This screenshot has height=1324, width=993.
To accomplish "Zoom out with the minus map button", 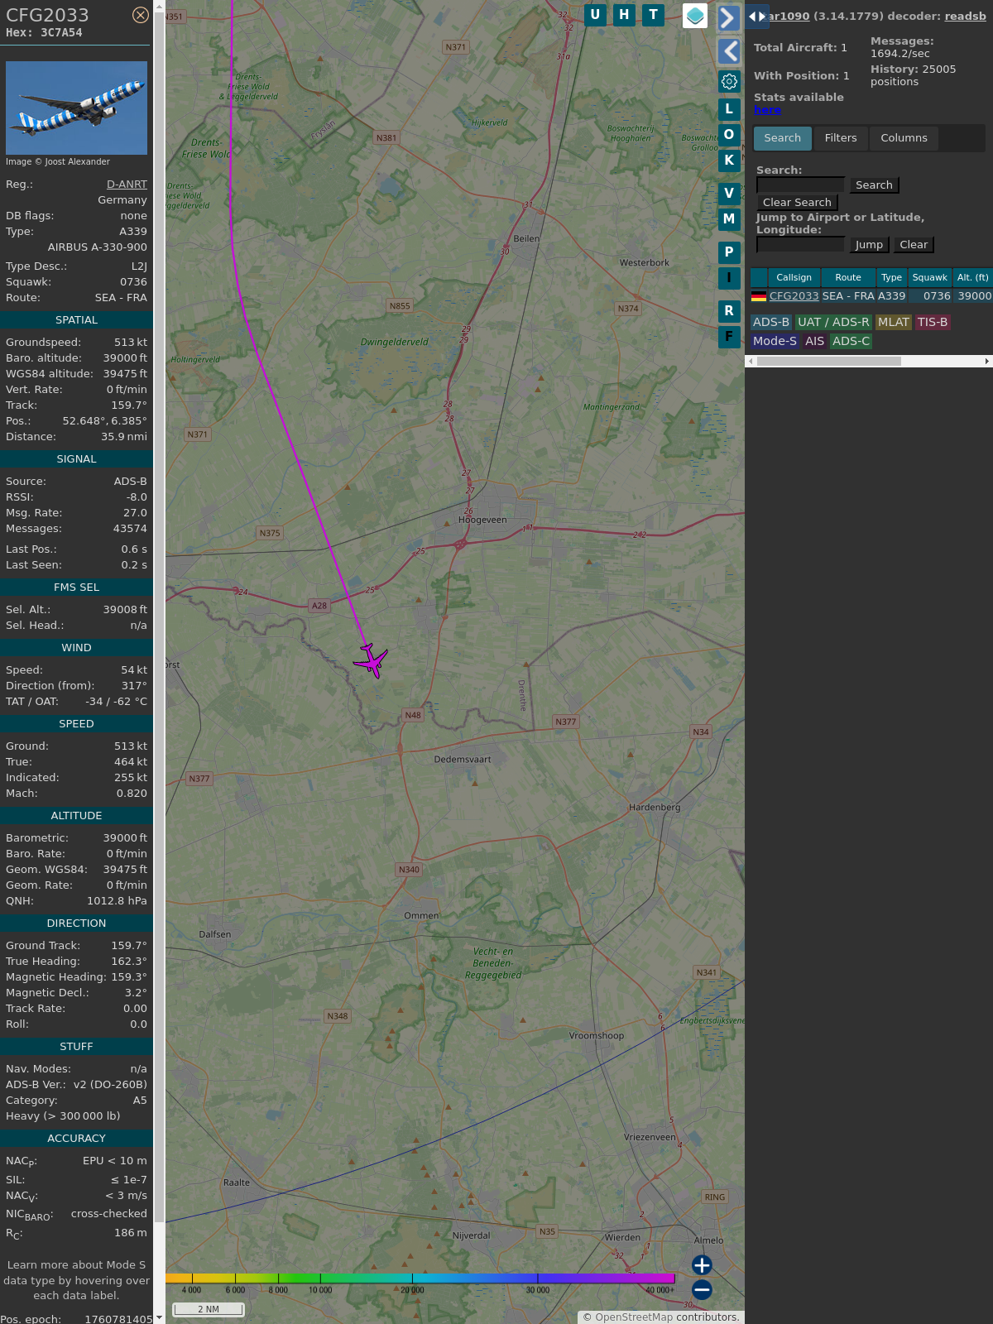I will 702,1289.
